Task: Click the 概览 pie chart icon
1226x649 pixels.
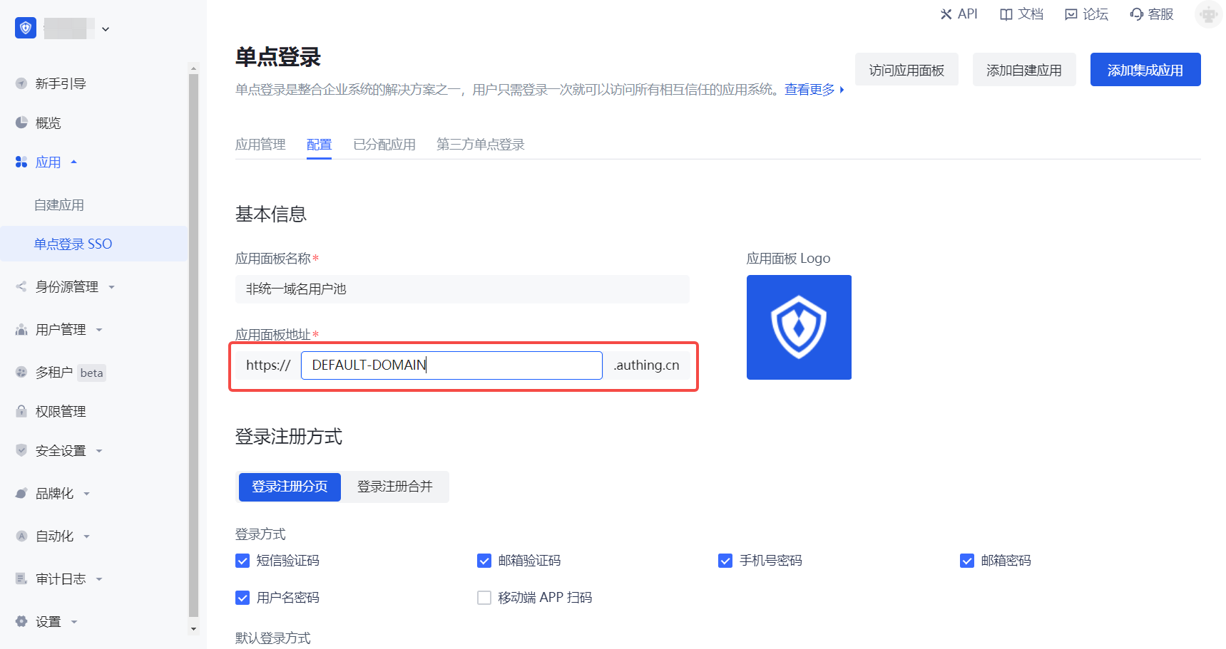Action: point(21,123)
